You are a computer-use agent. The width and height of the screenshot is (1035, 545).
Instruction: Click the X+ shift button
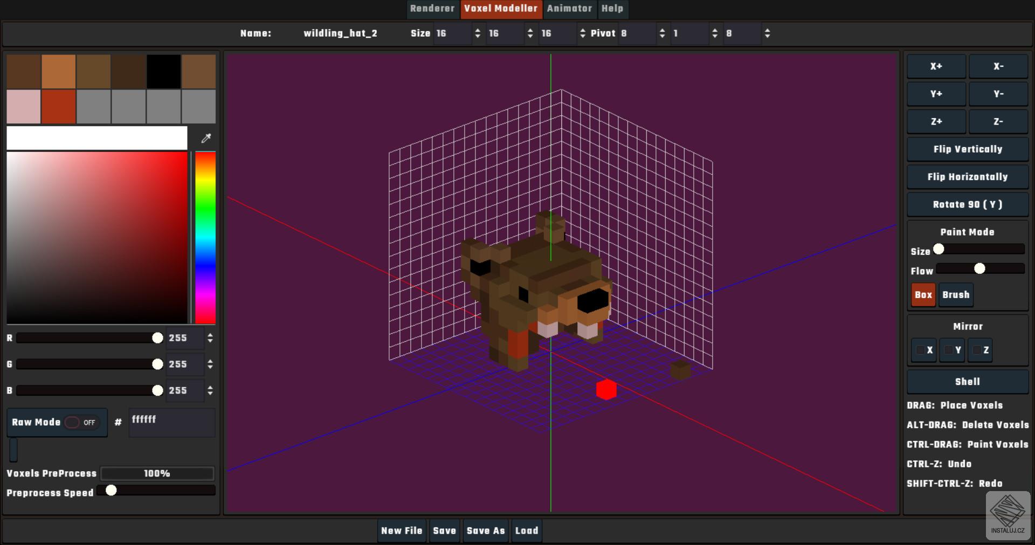click(x=936, y=66)
